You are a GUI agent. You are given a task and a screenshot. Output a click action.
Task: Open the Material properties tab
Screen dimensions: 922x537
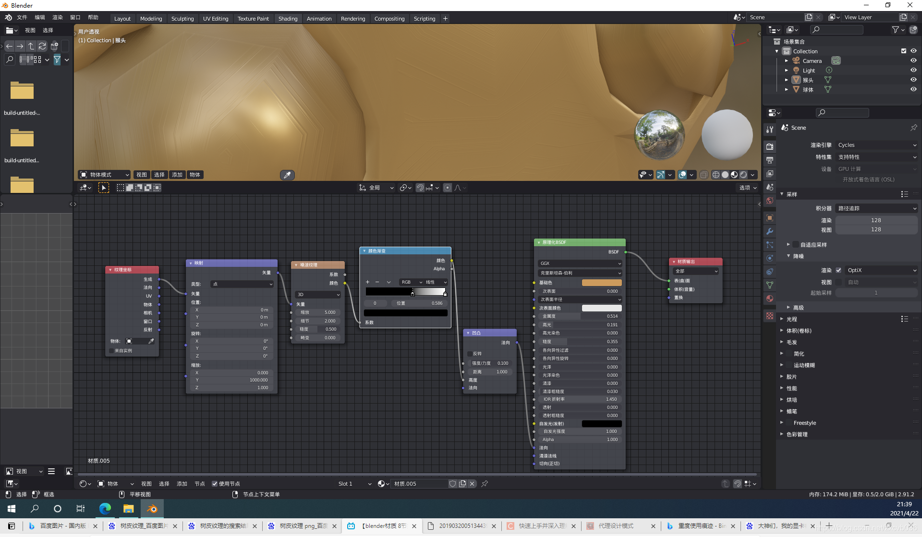click(x=770, y=298)
